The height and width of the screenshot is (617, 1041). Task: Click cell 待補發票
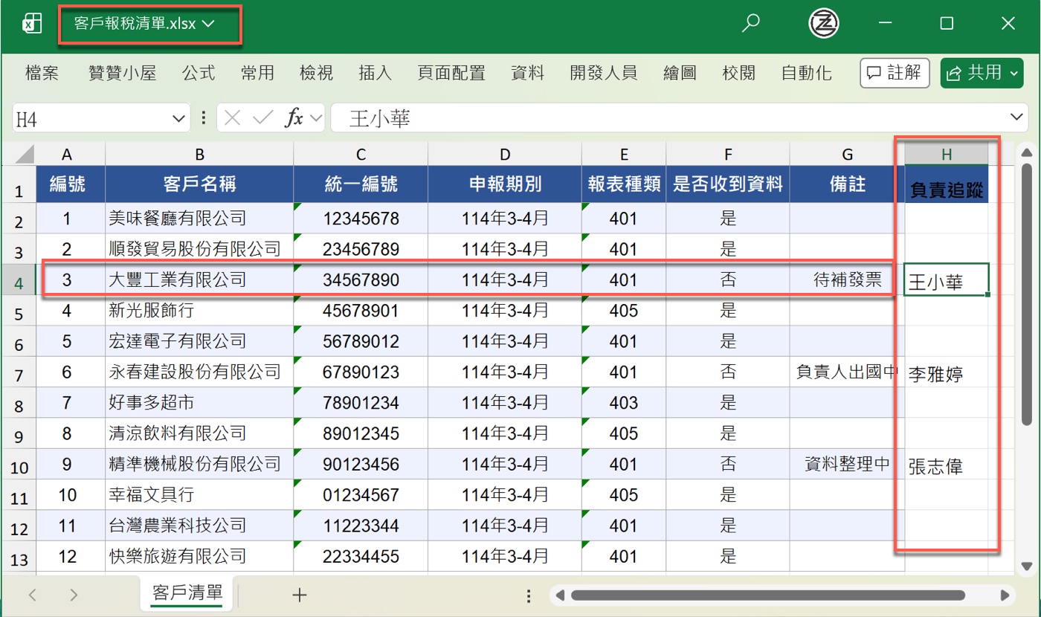[x=847, y=280]
